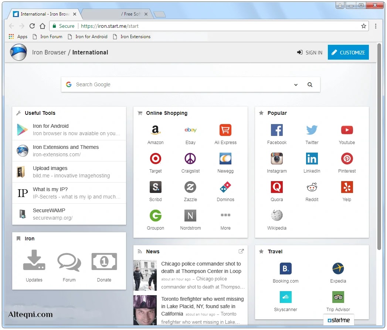Open the Booking.com icon

click(286, 269)
